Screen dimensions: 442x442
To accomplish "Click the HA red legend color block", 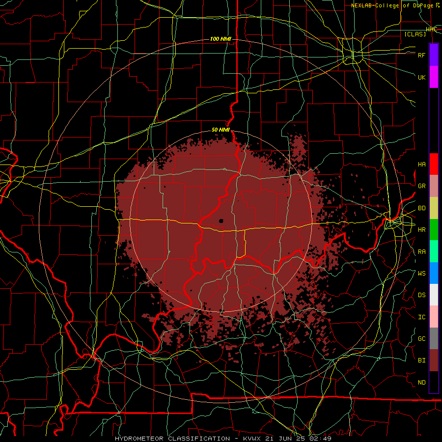I will tap(434, 164).
